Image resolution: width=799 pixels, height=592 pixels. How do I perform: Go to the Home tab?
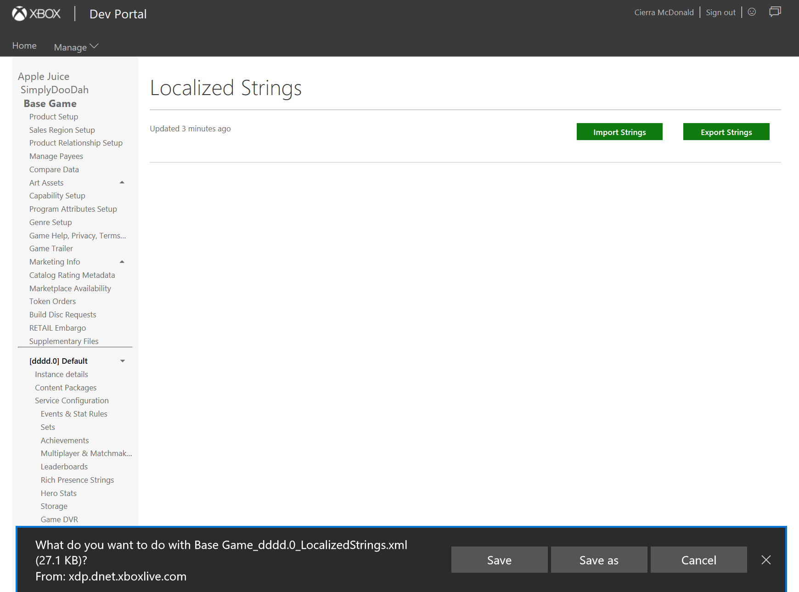coord(24,45)
